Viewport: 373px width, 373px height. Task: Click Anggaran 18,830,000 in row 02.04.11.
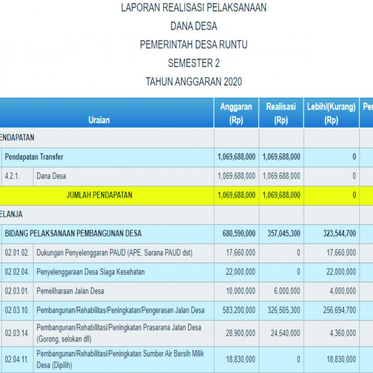point(240,359)
